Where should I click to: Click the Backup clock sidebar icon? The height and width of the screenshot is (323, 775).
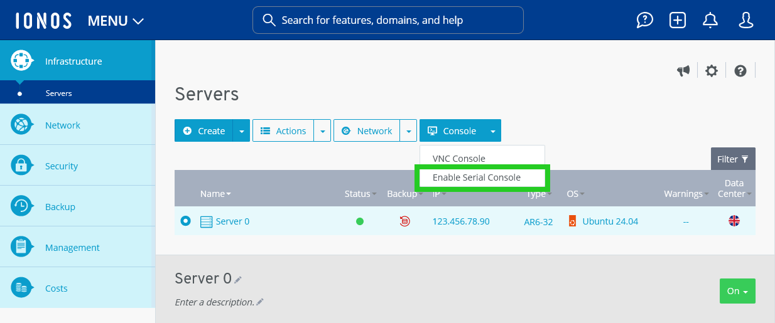click(x=21, y=206)
